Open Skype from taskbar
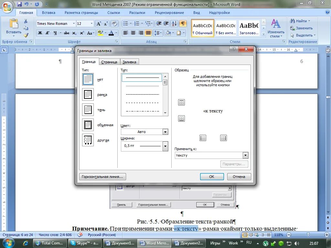Viewport: 331px width, 248px height. coord(85,243)
